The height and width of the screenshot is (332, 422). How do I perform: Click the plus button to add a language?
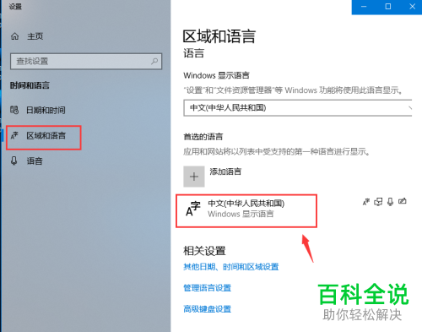(194, 177)
